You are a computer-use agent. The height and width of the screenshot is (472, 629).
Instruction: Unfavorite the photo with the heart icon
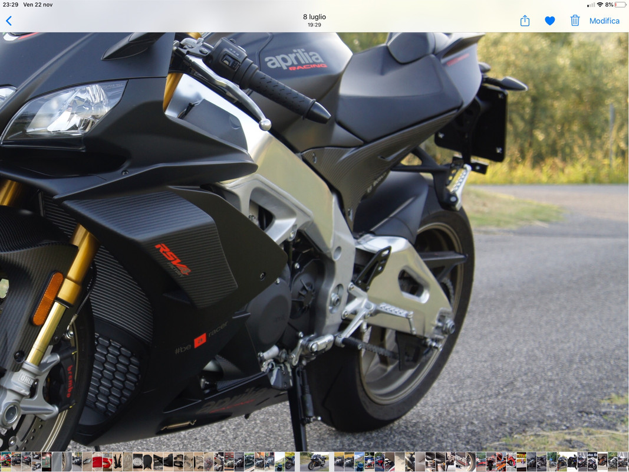tap(550, 21)
